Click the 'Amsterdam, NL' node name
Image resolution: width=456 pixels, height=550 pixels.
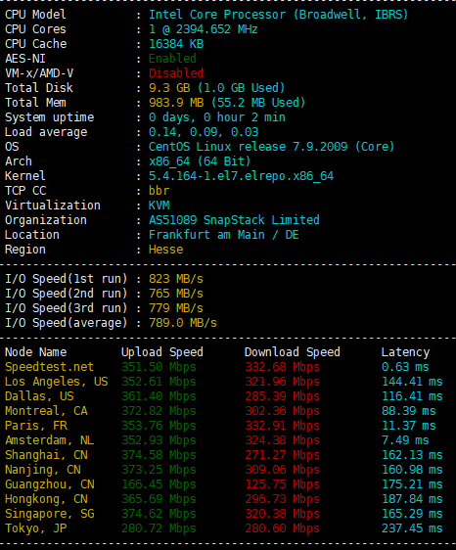coord(49,440)
